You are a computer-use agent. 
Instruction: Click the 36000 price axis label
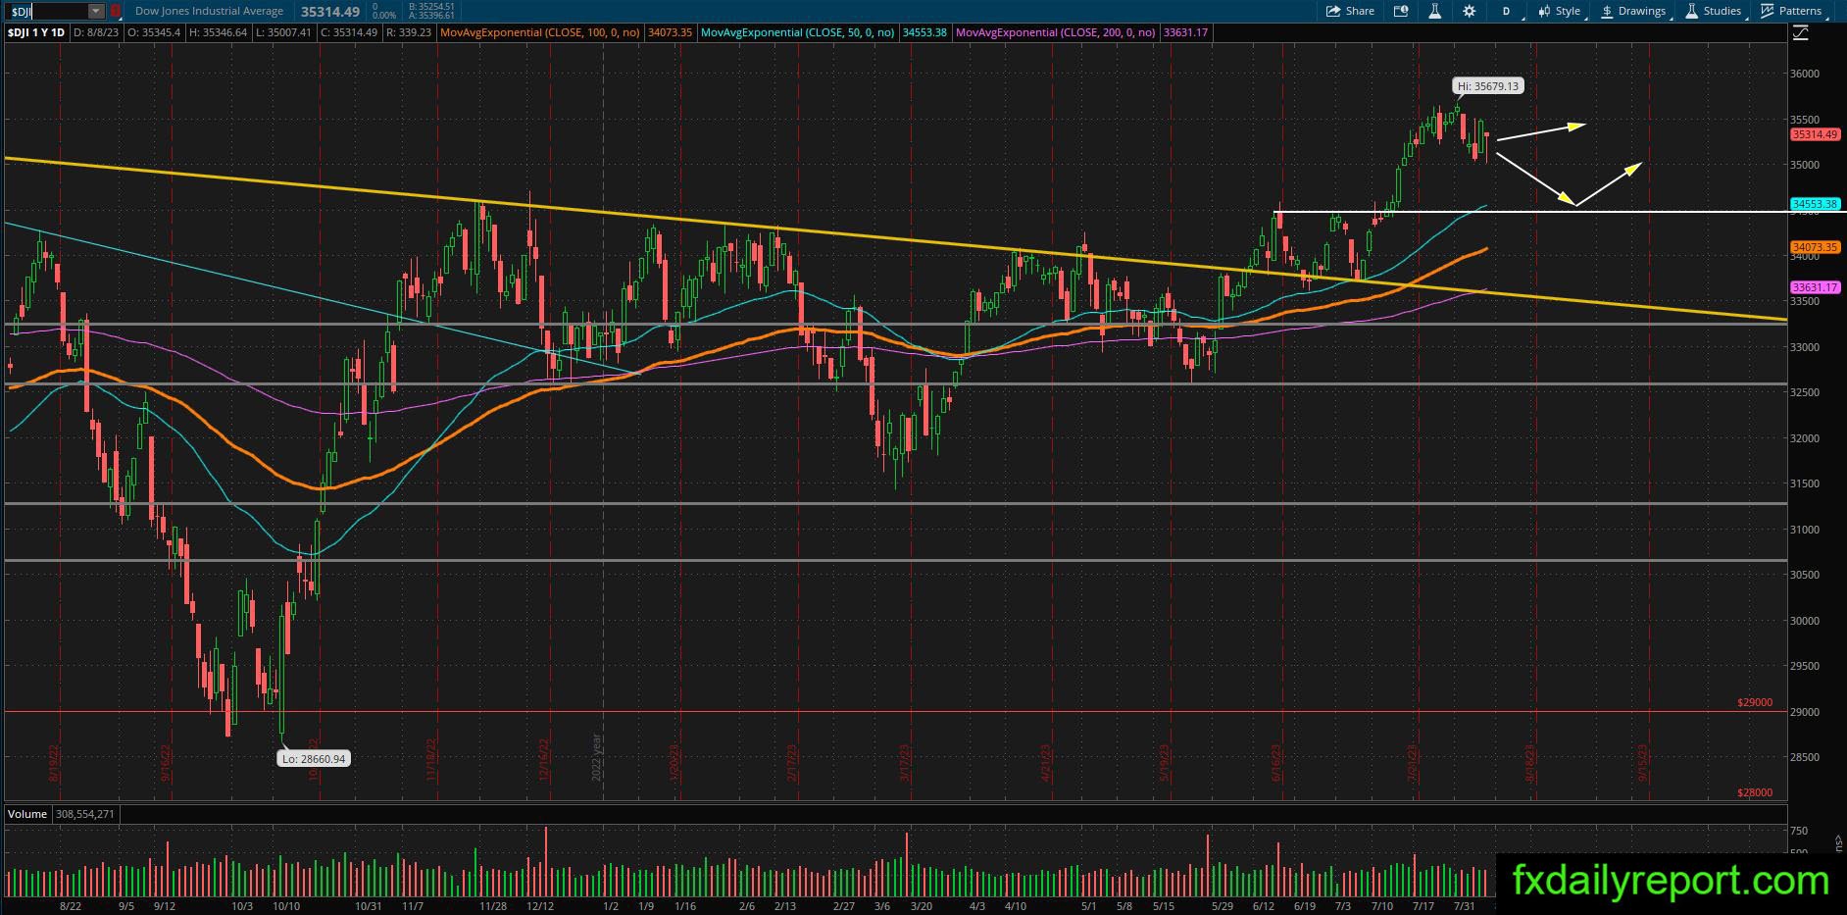[1805, 74]
